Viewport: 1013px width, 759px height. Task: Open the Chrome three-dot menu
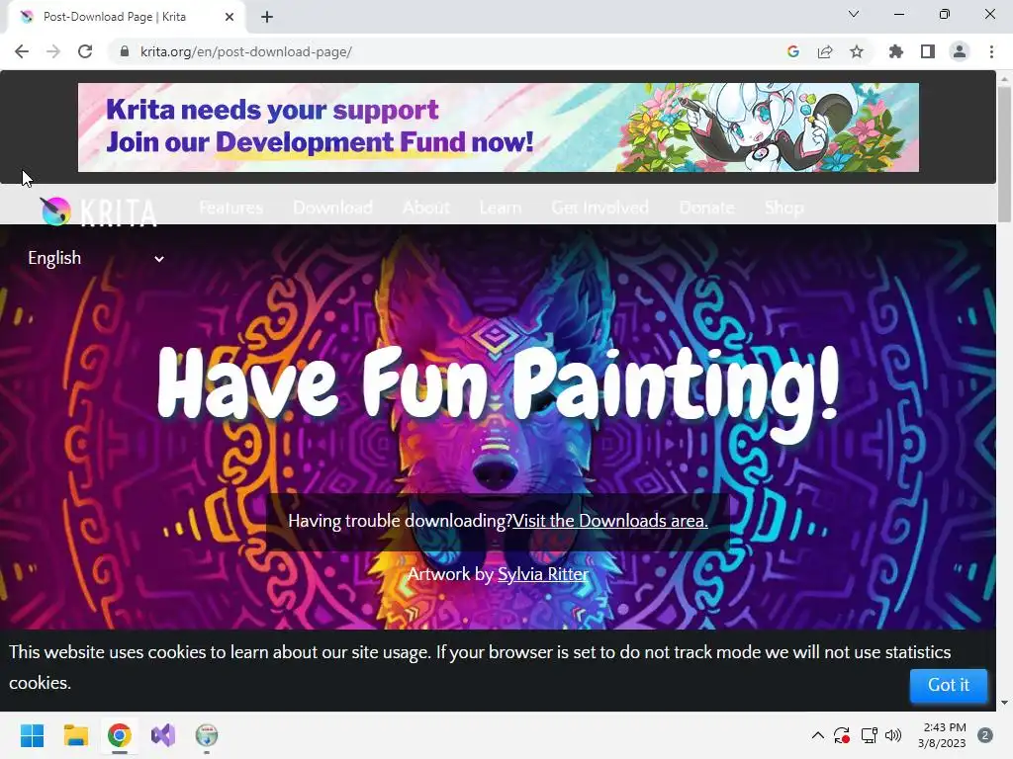tap(991, 51)
